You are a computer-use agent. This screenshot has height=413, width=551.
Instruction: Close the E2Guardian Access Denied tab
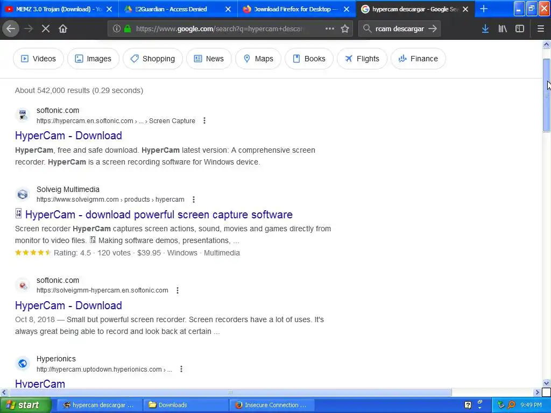coord(228,9)
